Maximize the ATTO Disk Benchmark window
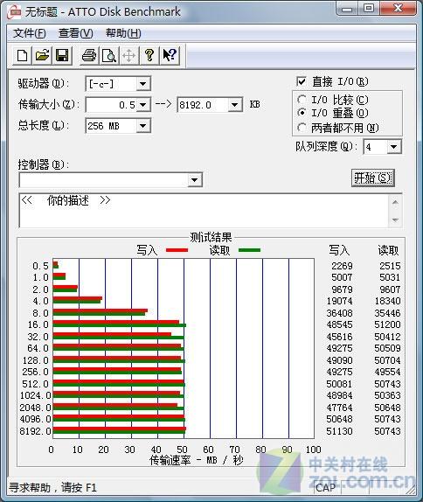423x502 pixels. tap(369, 9)
